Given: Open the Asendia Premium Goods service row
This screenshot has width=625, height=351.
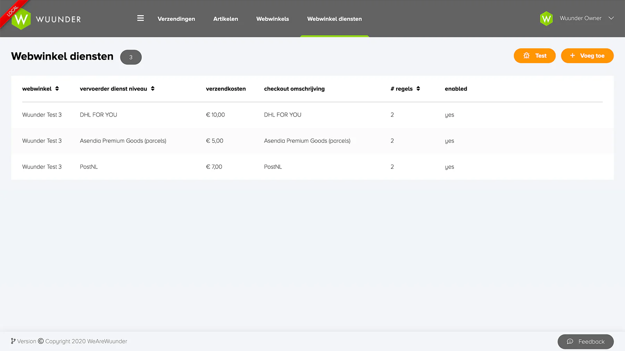Looking at the screenshot, I should [312, 141].
